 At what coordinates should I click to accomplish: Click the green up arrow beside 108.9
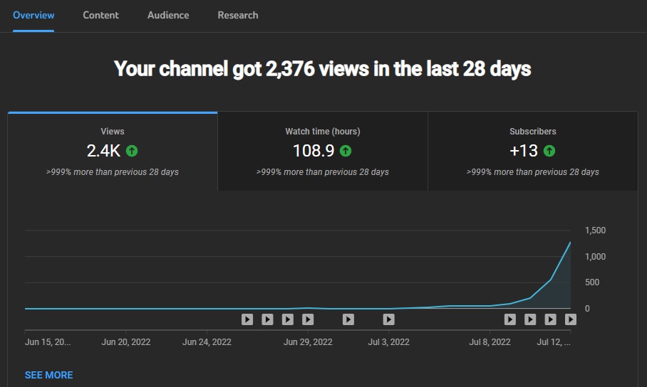click(346, 151)
